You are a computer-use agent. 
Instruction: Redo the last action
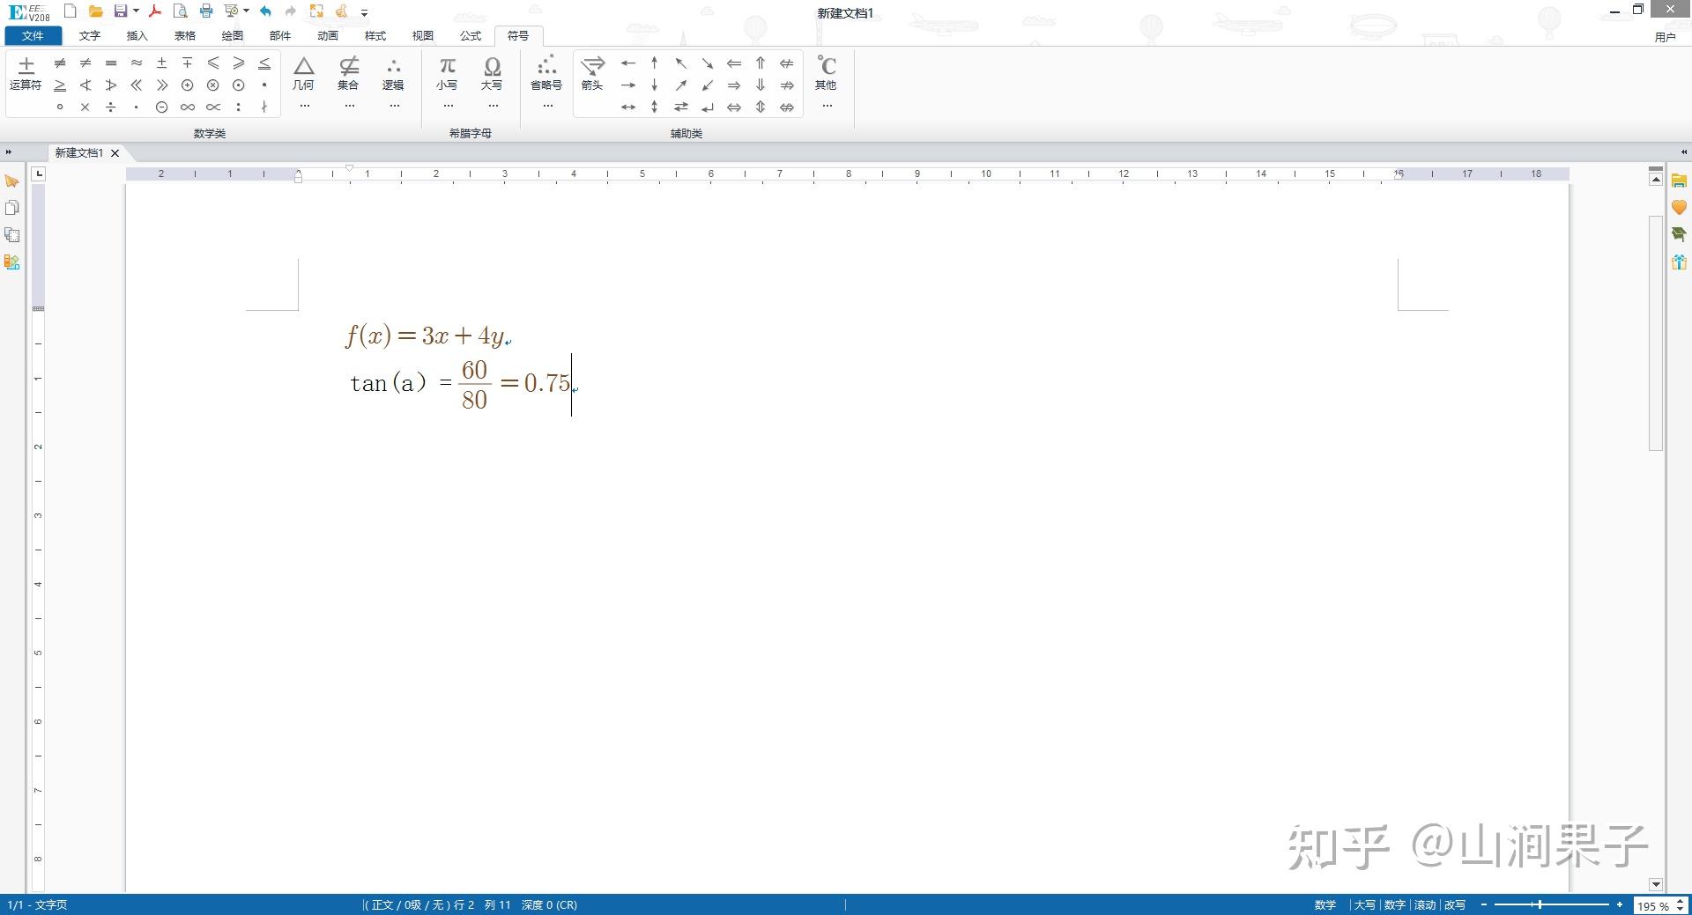[x=290, y=11]
